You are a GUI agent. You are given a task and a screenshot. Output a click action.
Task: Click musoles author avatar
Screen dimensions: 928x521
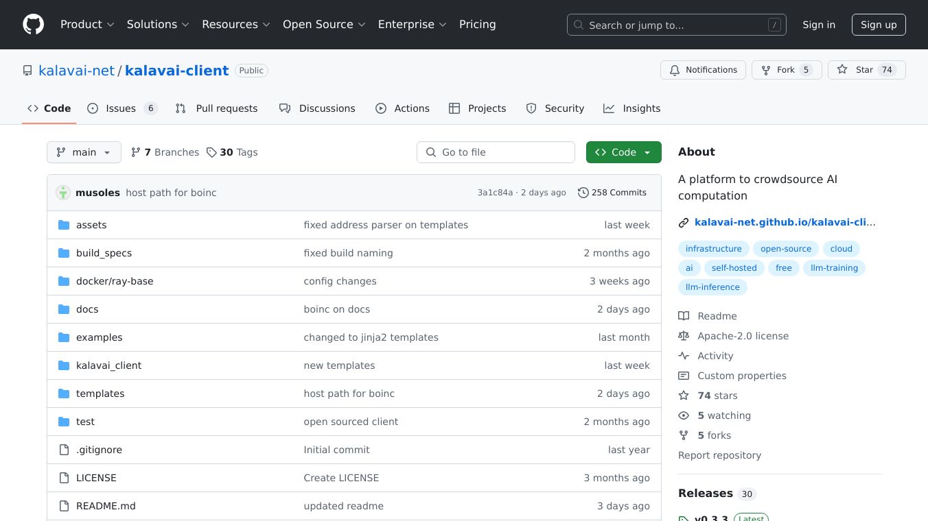point(63,193)
